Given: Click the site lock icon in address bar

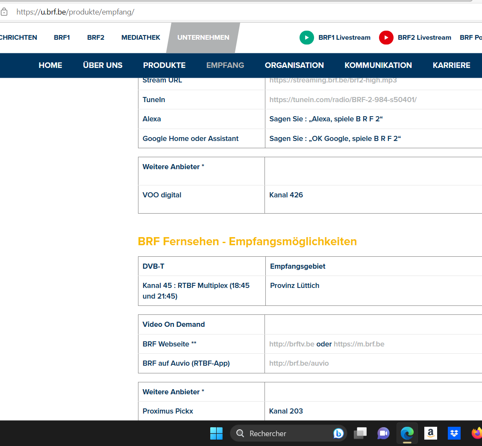Looking at the screenshot, I should pos(4,12).
